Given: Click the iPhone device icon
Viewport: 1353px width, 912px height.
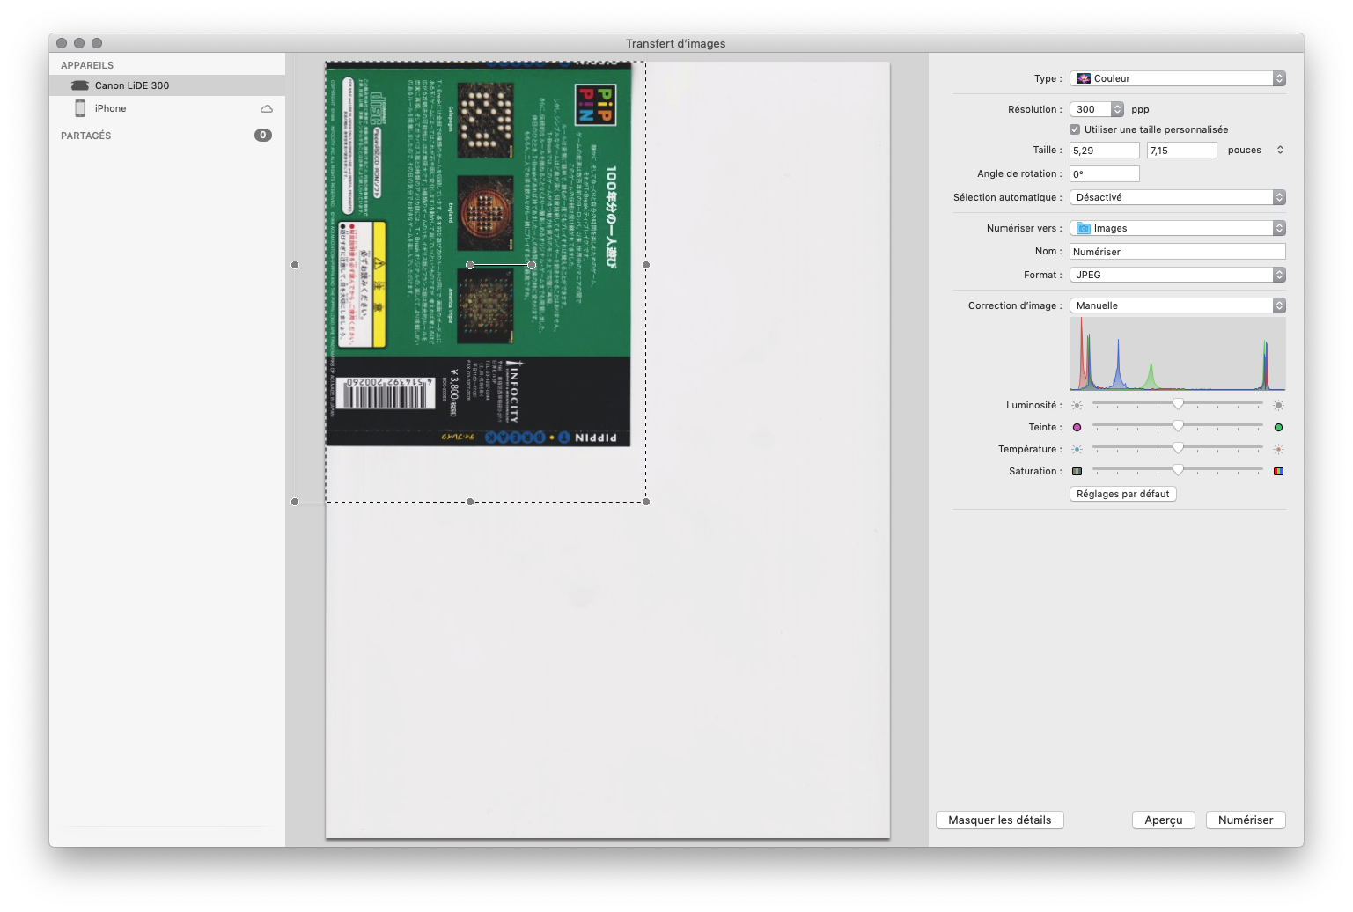Looking at the screenshot, I should tap(80, 108).
